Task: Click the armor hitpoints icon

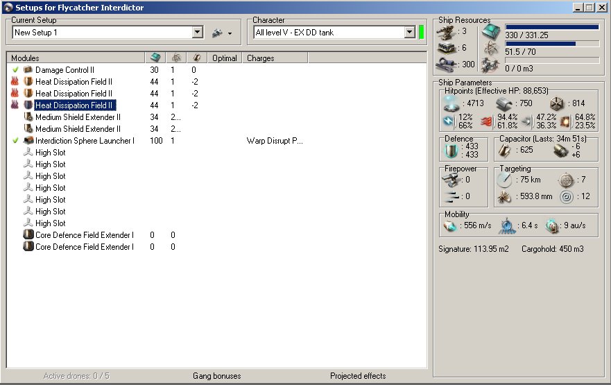Action: click(x=504, y=103)
